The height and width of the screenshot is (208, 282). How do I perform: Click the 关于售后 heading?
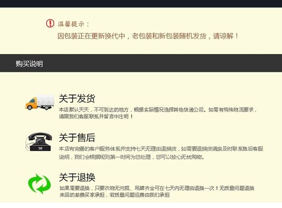77,138
